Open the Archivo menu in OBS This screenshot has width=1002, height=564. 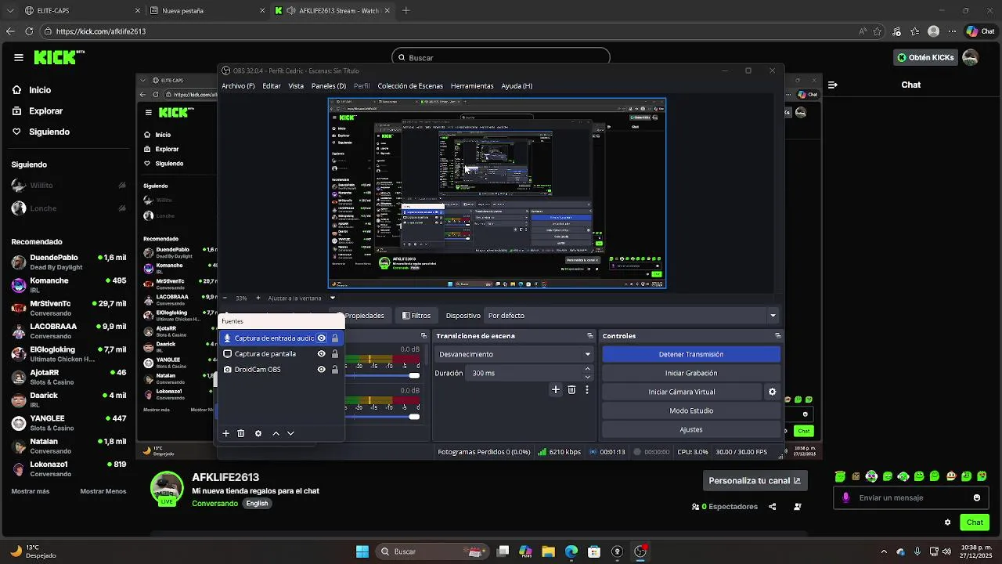(x=238, y=86)
